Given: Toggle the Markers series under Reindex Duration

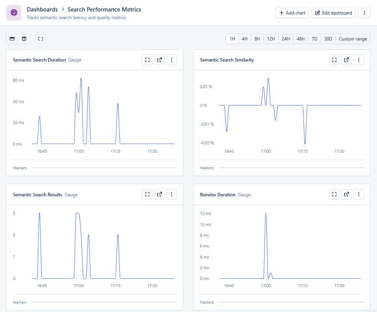Looking at the screenshot, I should (x=207, y=302).
